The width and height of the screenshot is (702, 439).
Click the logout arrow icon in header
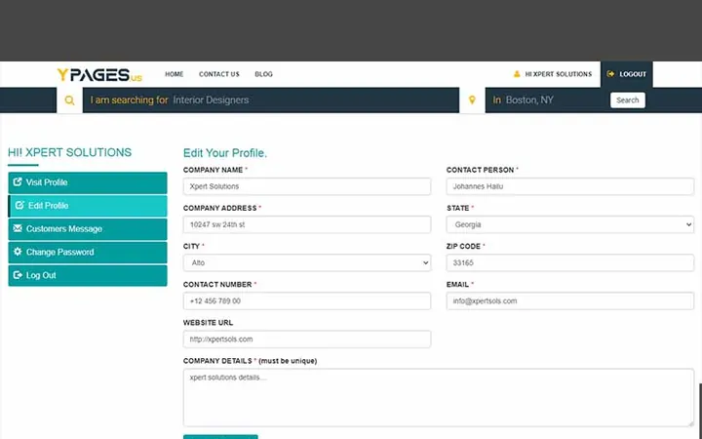pos(610,74)
